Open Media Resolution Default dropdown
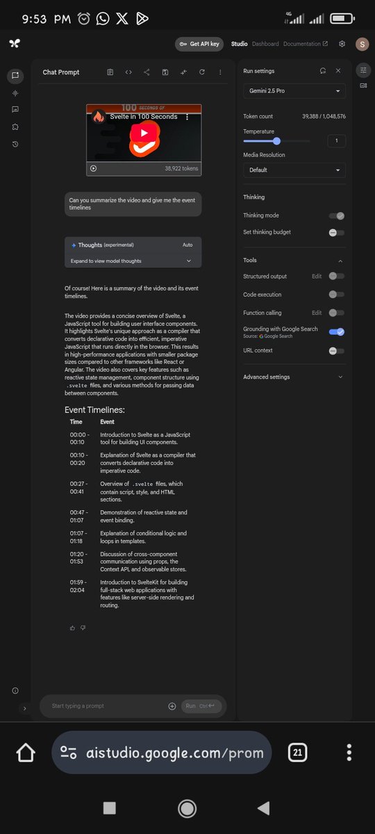Viewport: 375px width, 834px height. (294, 170)
